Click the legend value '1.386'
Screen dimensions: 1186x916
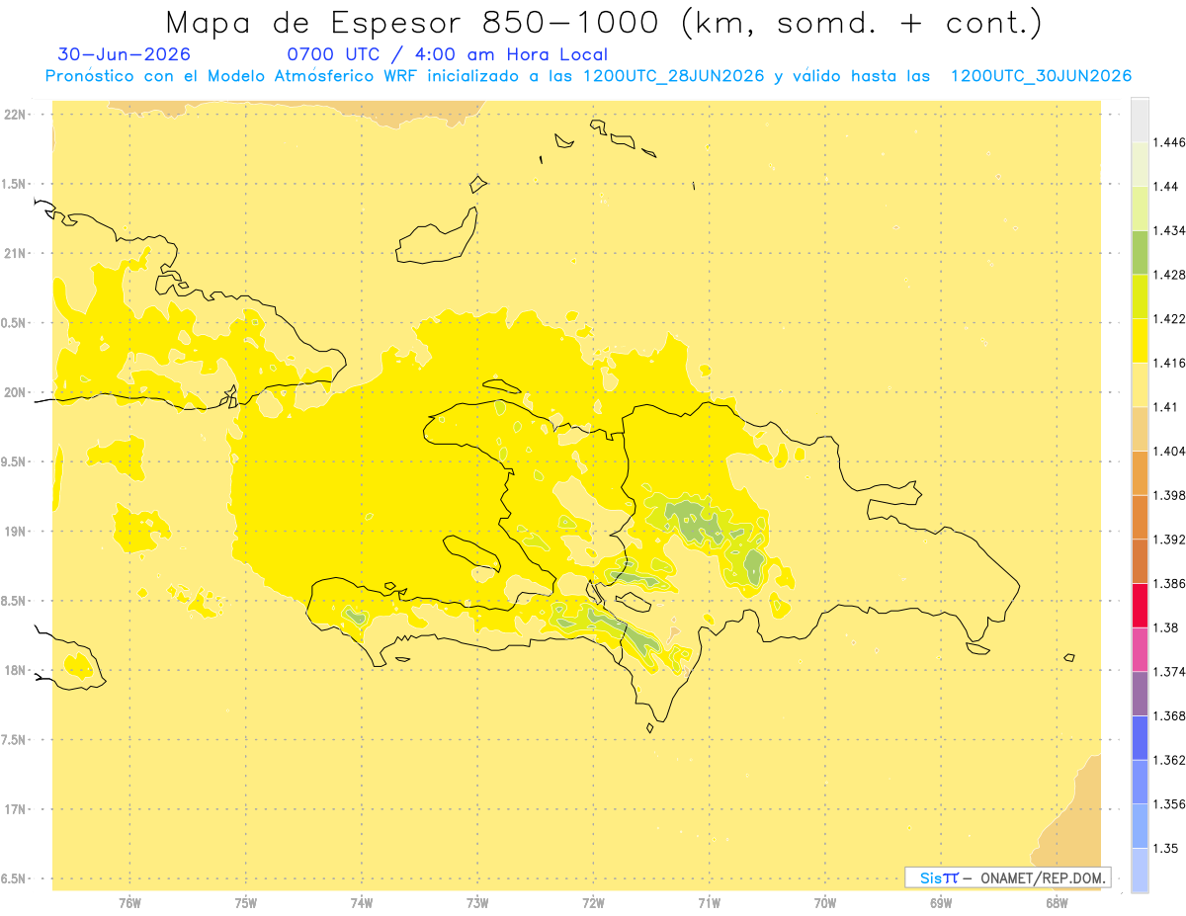coord(1170,584)
